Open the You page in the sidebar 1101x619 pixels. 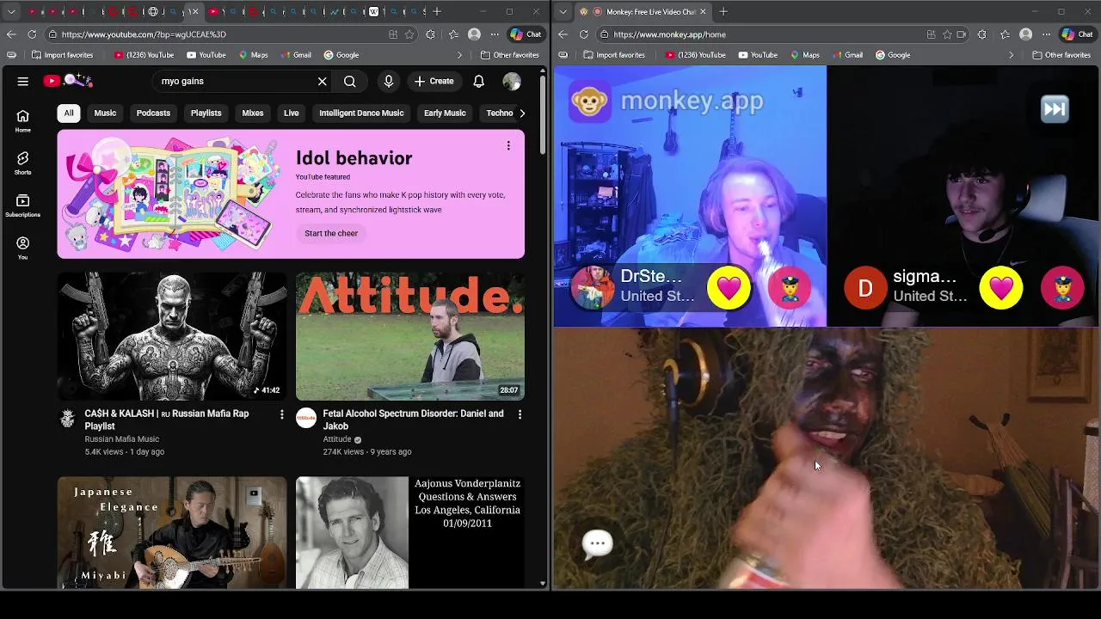click(x=23, y=248)
